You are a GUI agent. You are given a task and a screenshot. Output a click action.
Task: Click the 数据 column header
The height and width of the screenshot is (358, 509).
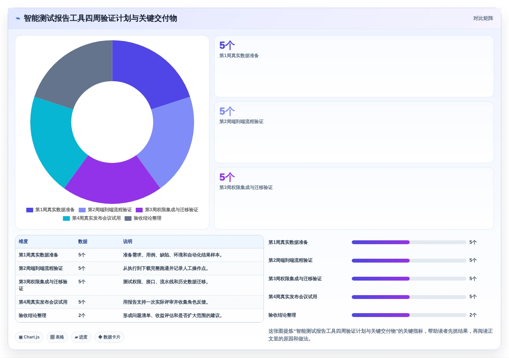[83, 242]
